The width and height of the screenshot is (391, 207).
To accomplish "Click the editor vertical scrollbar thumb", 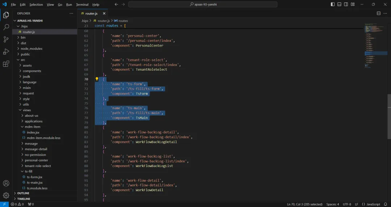I will pyautogui.click(x=389, y=116).
